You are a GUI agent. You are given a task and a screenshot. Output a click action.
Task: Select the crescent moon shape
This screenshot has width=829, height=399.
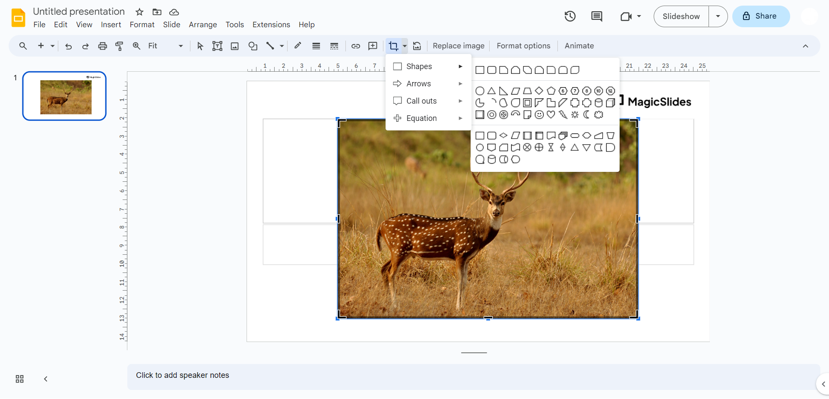coord(586,114)
